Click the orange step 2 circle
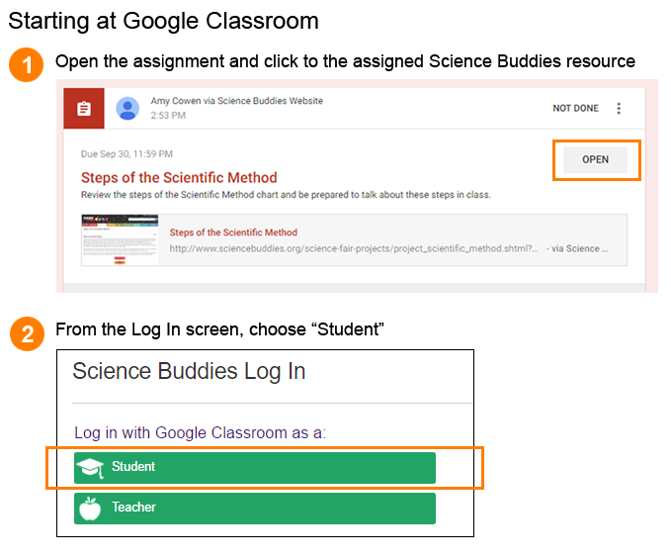 (x=27, y=333)
